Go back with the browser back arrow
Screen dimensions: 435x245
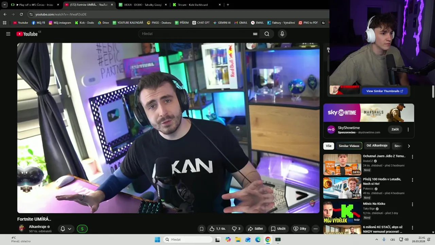point(5,14)
